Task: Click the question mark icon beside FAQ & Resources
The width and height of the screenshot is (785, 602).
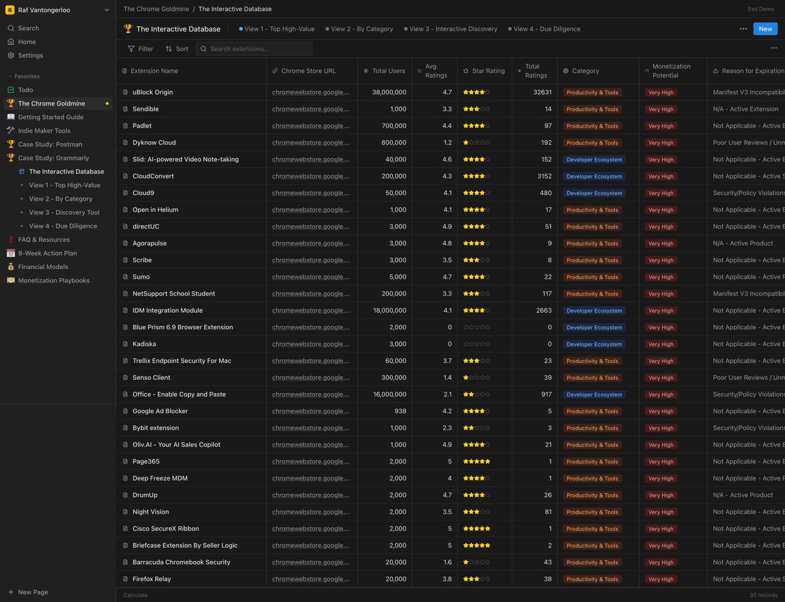Action: pyautogui.click(x=11, y=240)
